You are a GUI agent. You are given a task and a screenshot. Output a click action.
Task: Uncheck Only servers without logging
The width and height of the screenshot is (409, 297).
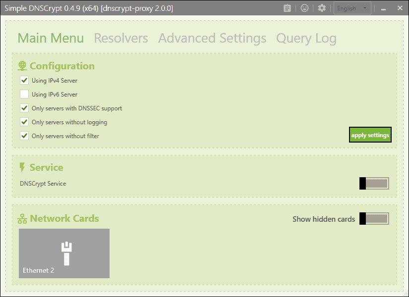tap(24, 122)
